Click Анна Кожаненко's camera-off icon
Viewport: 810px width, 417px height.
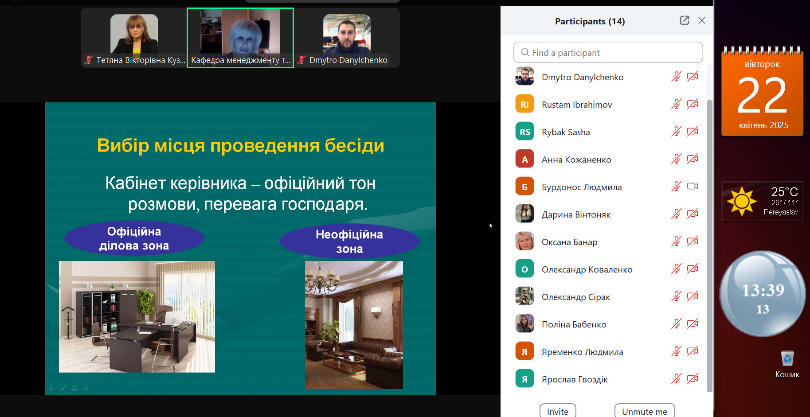tap(693, 159)
